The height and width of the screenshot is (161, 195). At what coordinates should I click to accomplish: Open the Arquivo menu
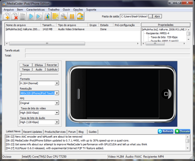[x=9, y=10]
